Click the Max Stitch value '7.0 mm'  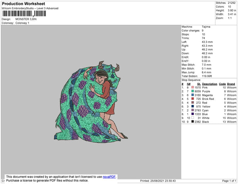coord(206,65)
